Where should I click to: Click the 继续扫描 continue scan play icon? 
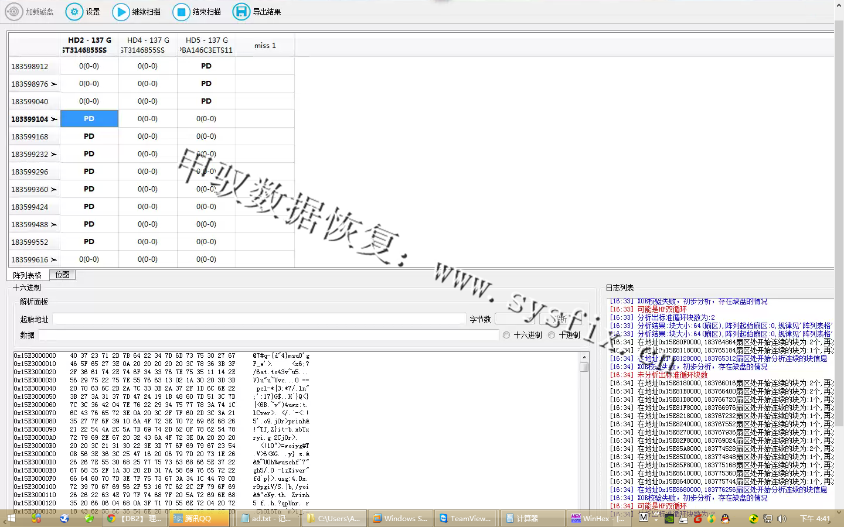[x=121, y=12]
